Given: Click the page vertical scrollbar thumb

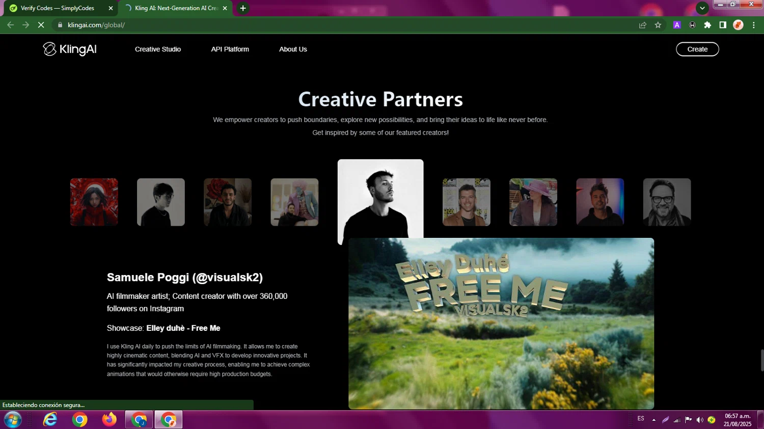Looking at the screenshot, I should click(762, 360).
